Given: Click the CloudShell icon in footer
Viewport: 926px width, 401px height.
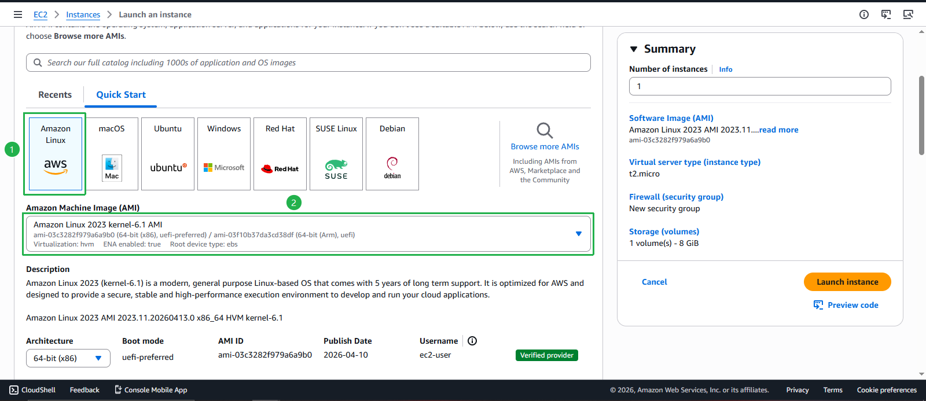Looking at the screenshot, I should coord(14,390).
